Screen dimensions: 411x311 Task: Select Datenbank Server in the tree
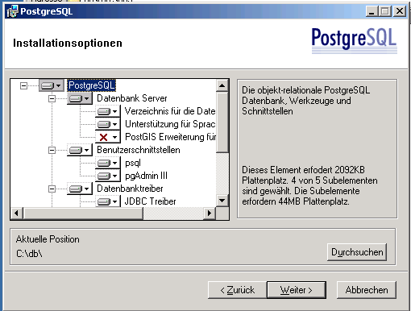pyautogui.click(x=132, y=98)
